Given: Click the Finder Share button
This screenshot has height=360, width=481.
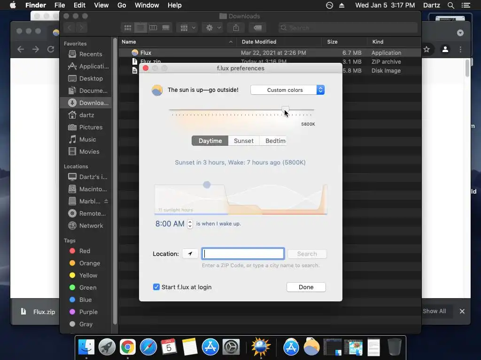Looking at the screenshot, I should (236, 28).
